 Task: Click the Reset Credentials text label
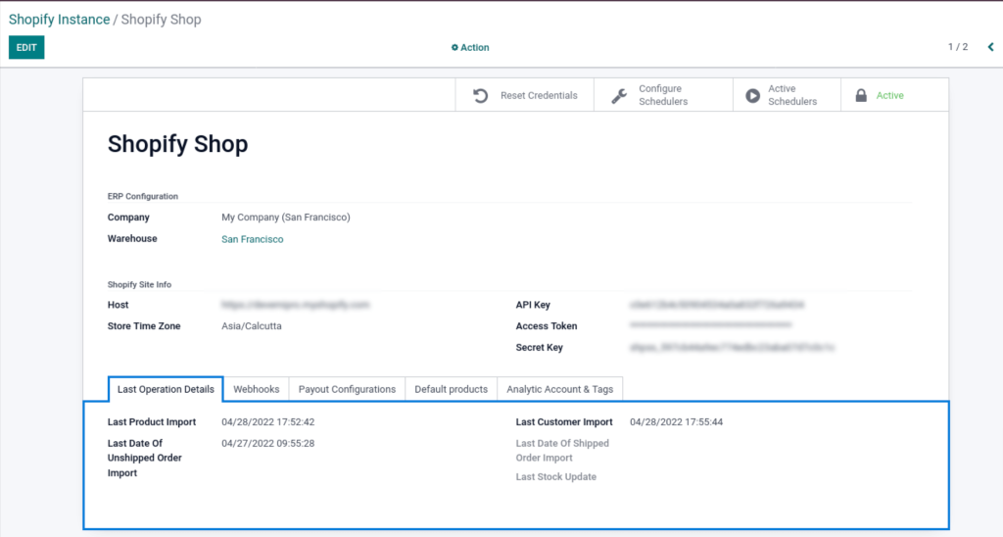pyautogui.click(x=539, y=95)
